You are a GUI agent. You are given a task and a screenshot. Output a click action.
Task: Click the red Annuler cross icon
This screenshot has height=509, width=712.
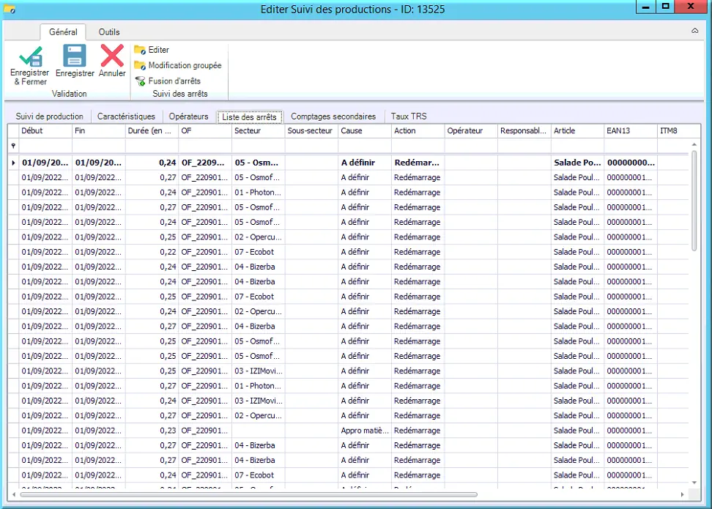click(111, 56)
